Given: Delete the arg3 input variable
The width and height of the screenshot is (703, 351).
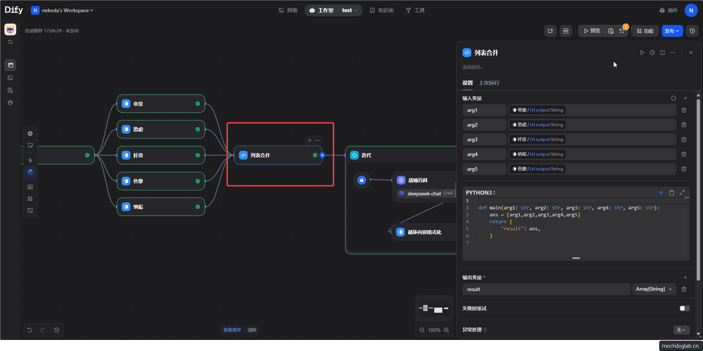Looking at the screenshot, I should pyautogui.click(x=684, y=139).
